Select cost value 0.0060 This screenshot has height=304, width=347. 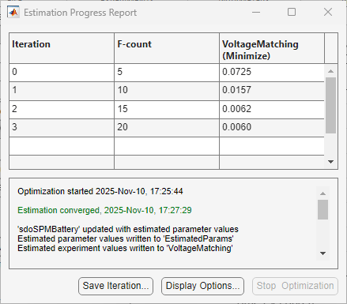tap(272, 128)
